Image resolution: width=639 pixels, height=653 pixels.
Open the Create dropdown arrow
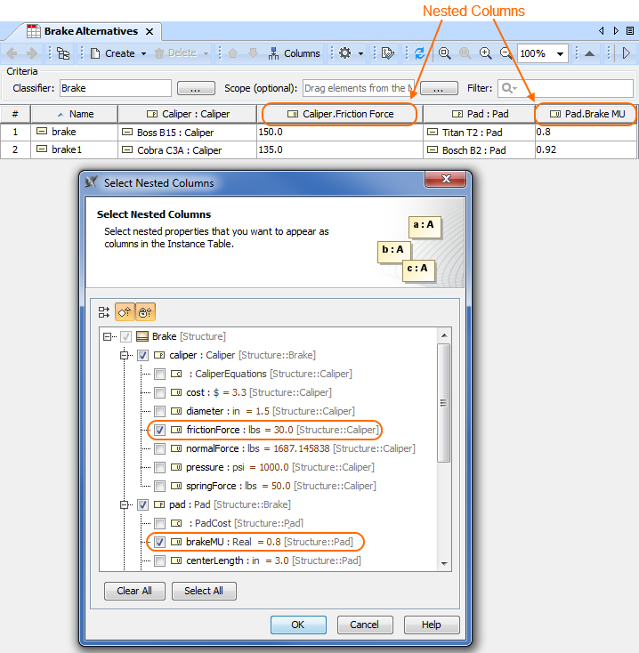click(143, 53)
